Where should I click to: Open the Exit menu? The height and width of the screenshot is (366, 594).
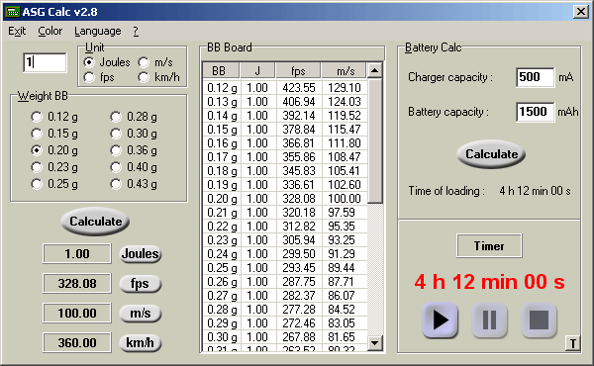click(x=17, y=31)
